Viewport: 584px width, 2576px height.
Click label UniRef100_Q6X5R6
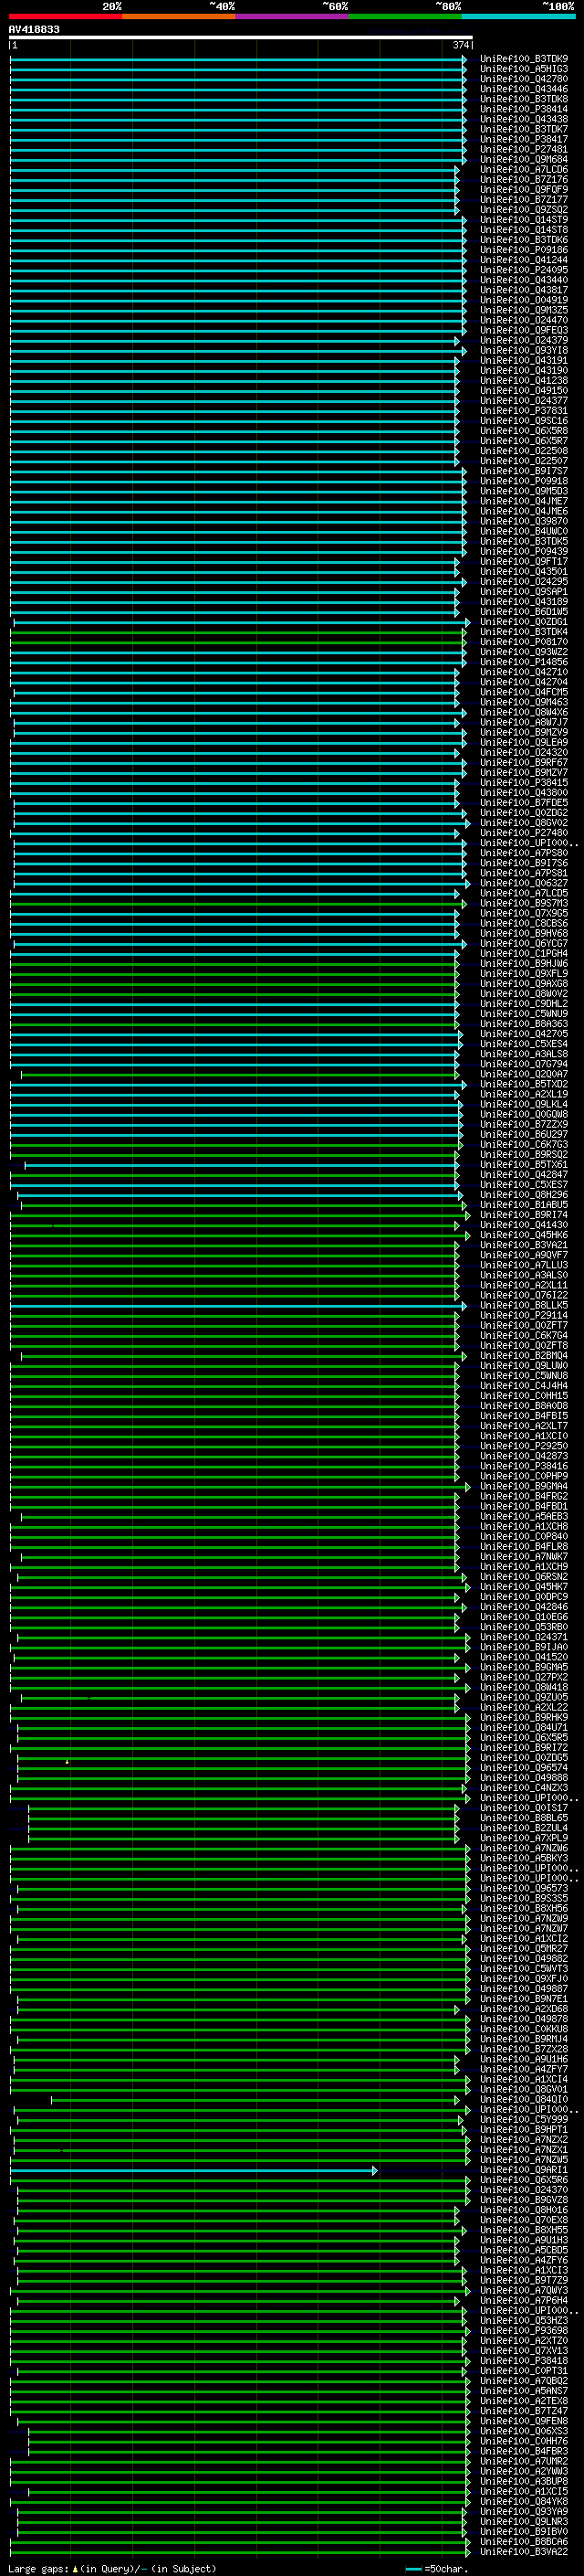pos(524,2179)
